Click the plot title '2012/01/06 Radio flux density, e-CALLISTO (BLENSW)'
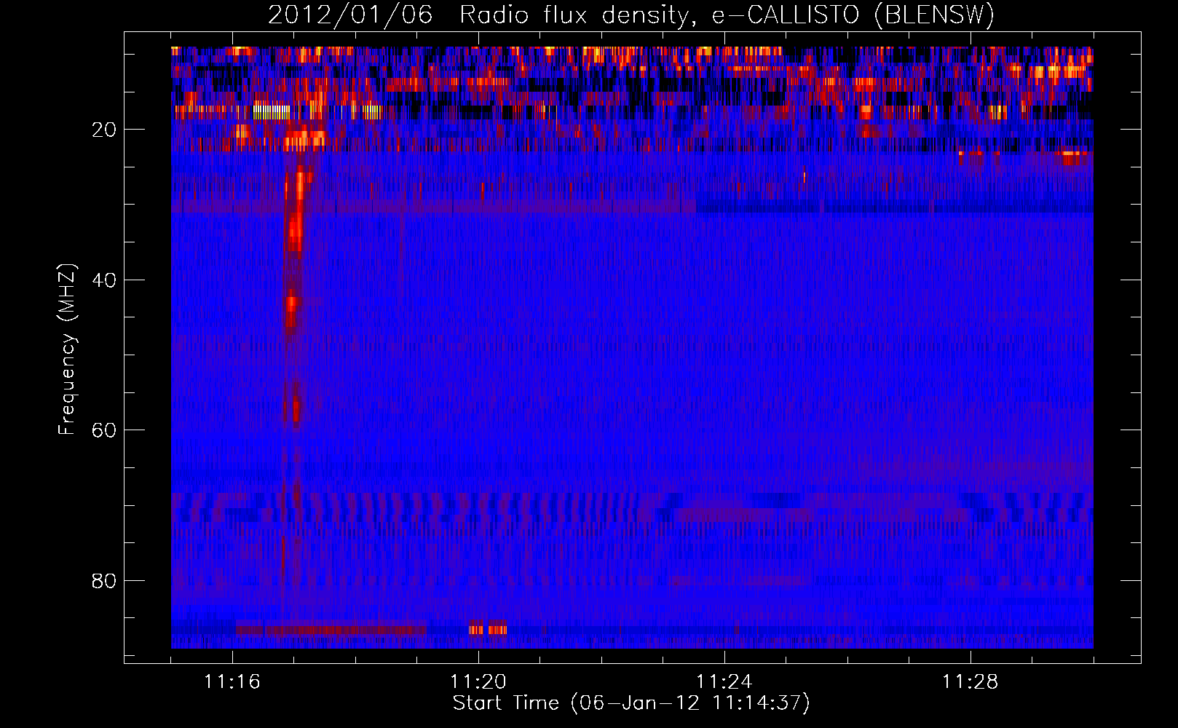 631,15
